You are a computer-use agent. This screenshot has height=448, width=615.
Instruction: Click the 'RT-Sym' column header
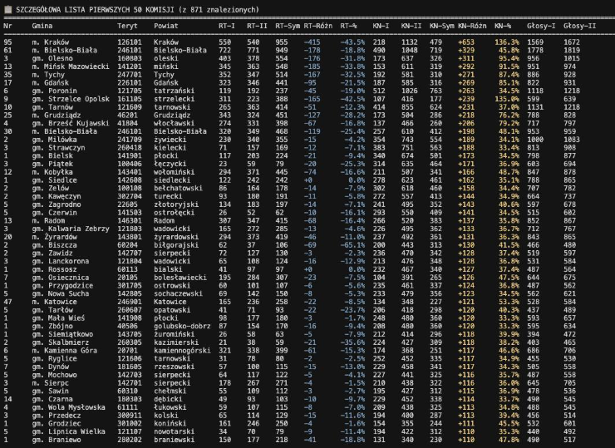click(288, 26)
